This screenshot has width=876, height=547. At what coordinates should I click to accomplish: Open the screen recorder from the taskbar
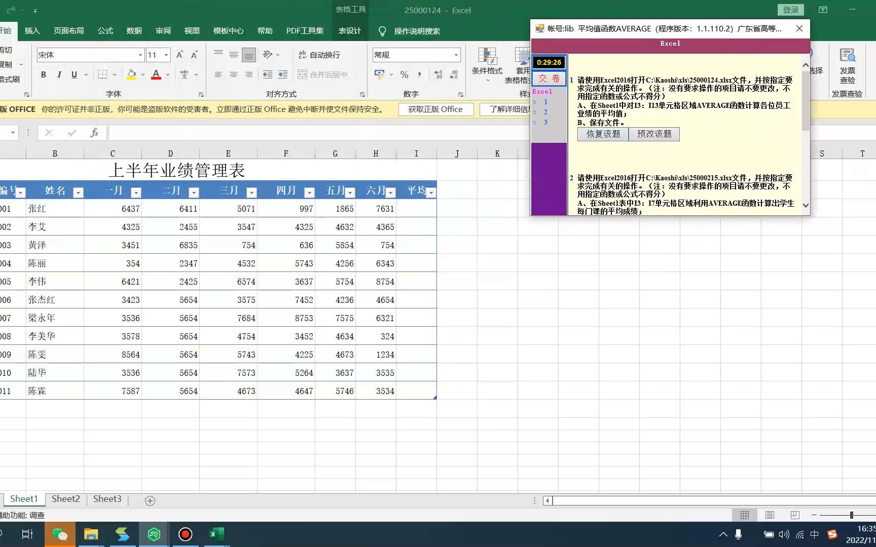click(x=185, y=534)
